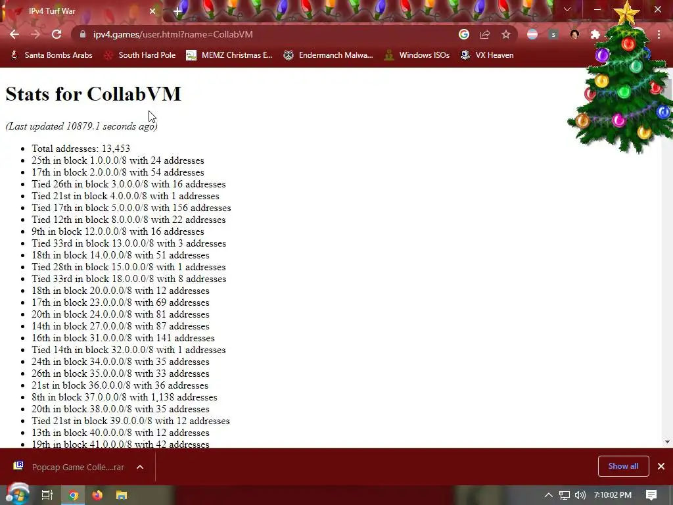Open the Windows Start menu
673x505 pixels.
coord(17,494)
